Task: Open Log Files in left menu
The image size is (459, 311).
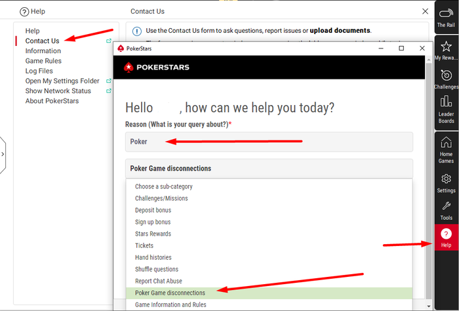Action: coord(39,71)
